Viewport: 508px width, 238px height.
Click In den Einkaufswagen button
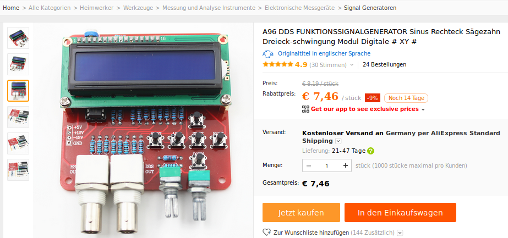400,213
